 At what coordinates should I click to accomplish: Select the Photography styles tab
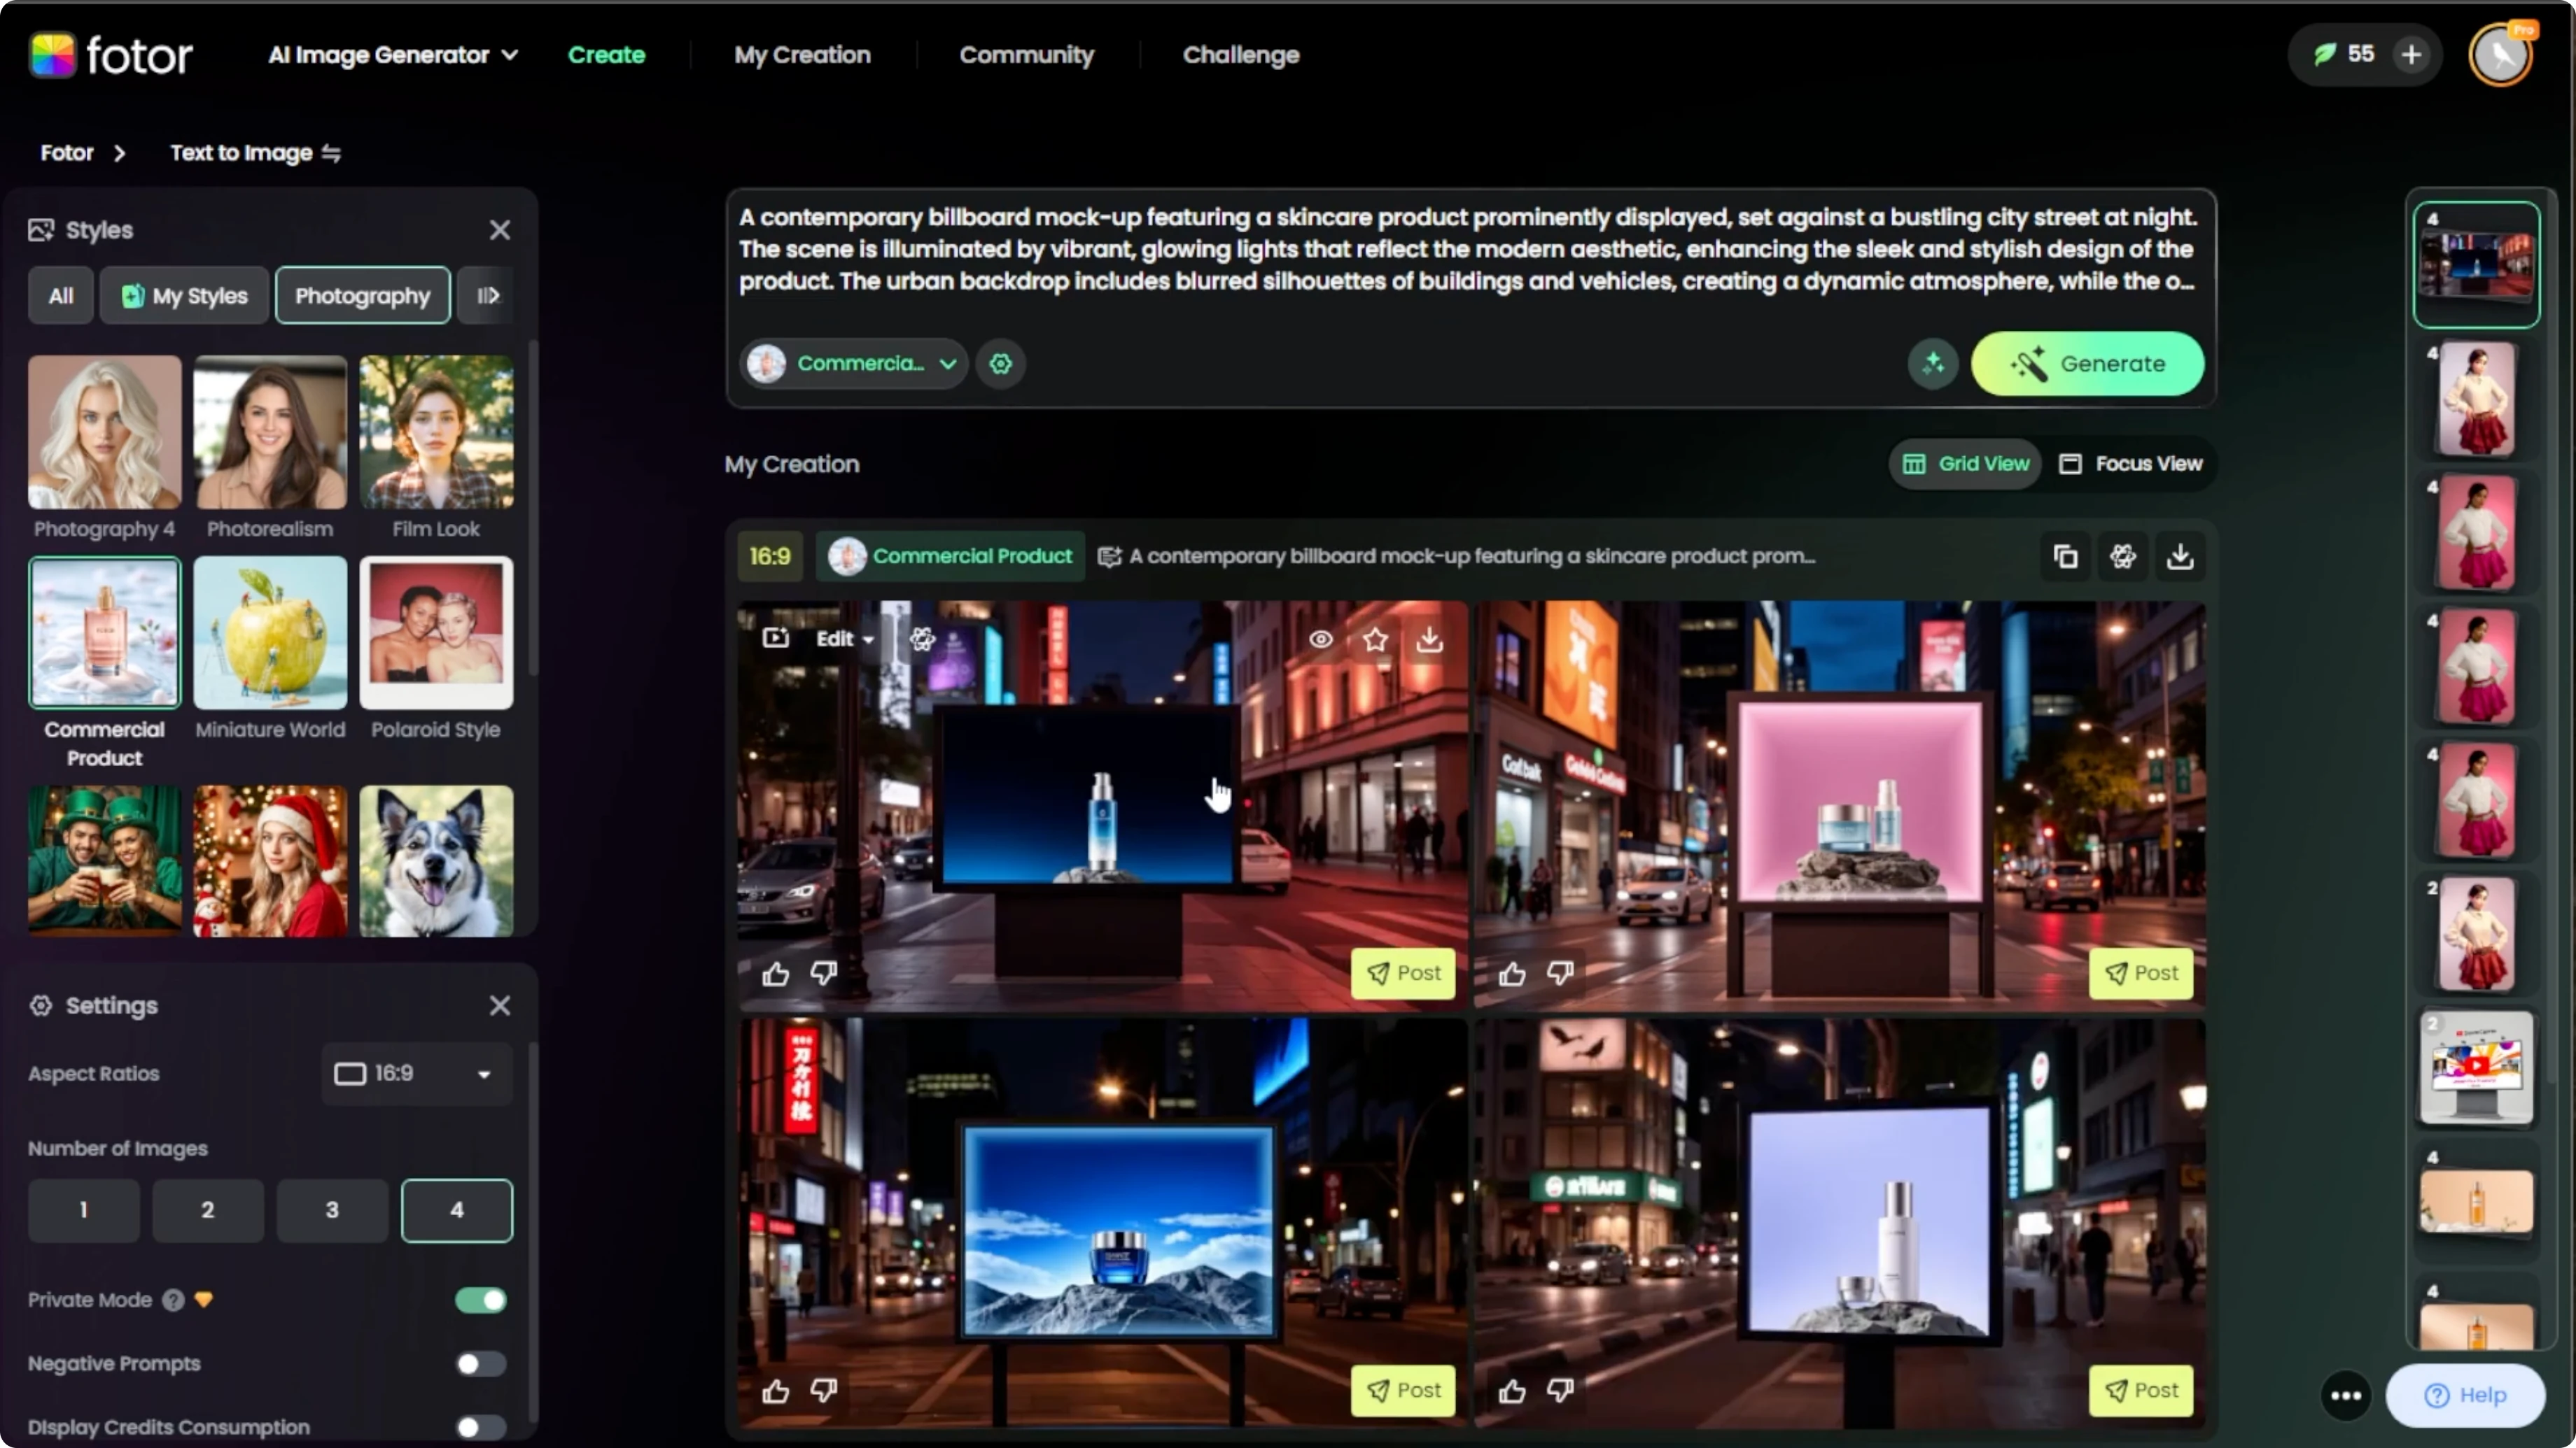[363, 296]
